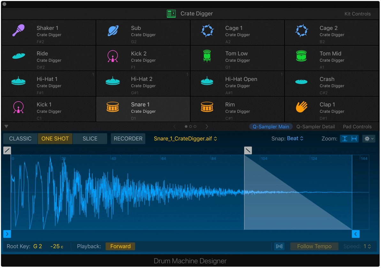Switch to Q-Sampler Detail tab
The height and width of the screenshot is (268, 381).
pos(316,126)
